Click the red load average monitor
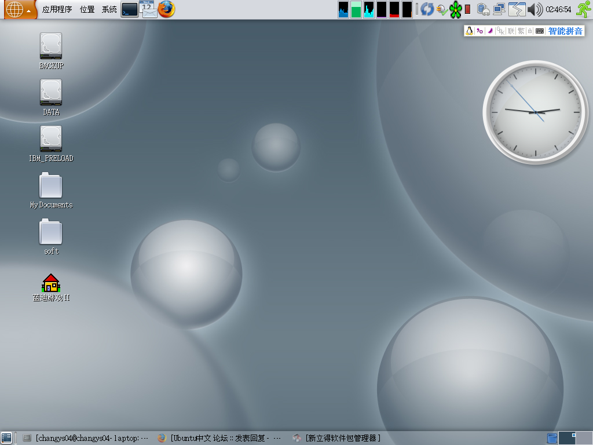Viewport: 593px width, 445px height. point(394,9)
